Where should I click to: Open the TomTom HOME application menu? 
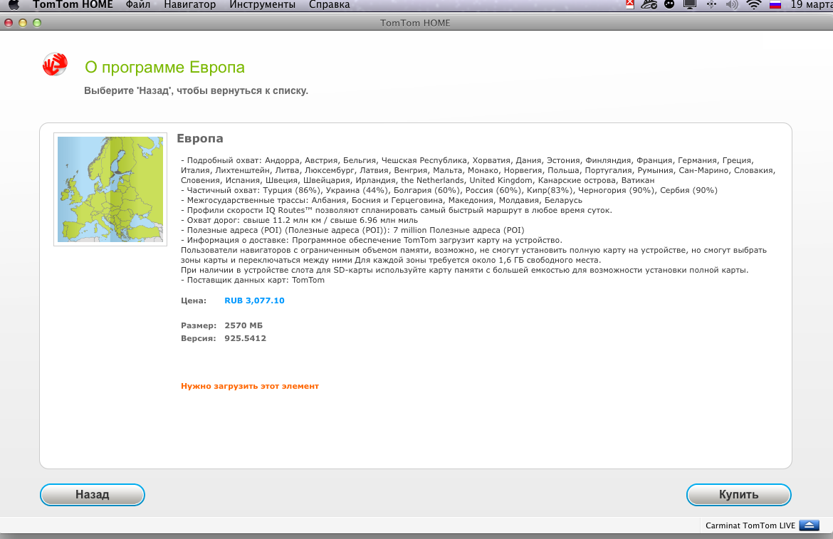[73, 5]
